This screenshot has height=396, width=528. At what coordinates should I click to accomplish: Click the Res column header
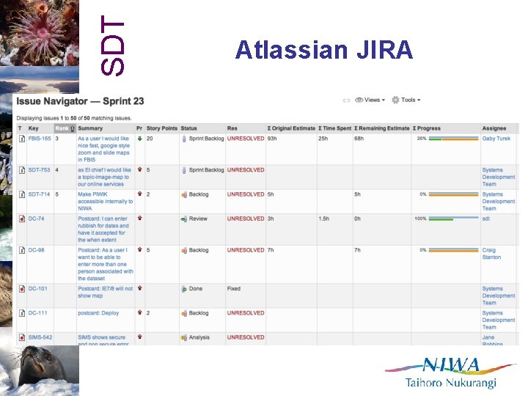pos(232,128)
